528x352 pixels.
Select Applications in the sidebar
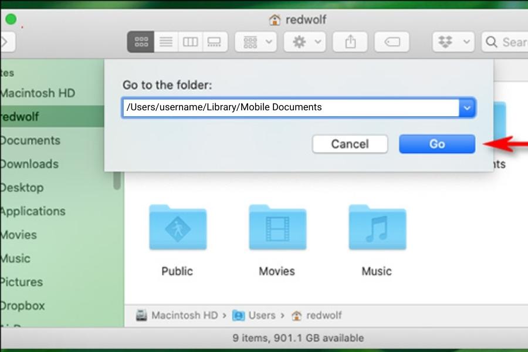[33, 211]
